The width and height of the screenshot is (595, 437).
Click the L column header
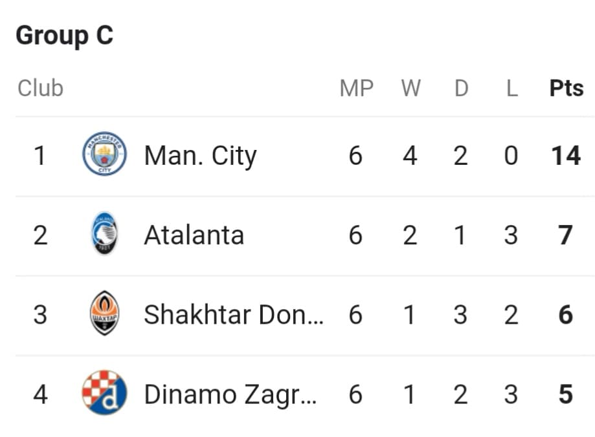pos(512,89)
